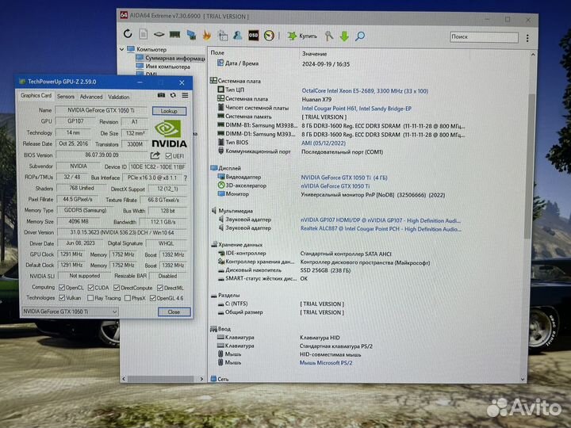571x428 pixels.
Task: Click the Купить button in AIDA64
Action: click(x=302, y=36)
